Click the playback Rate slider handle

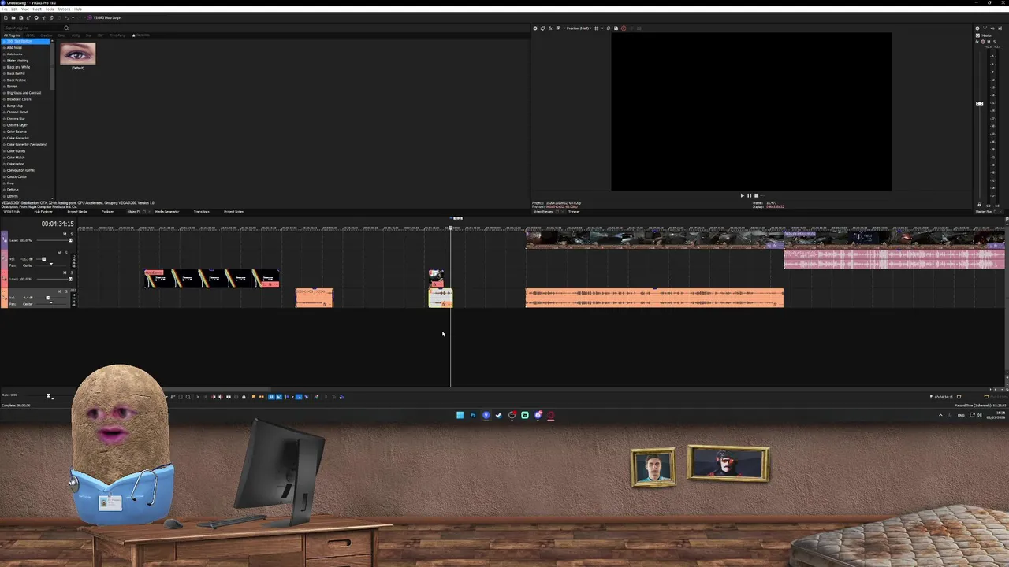(x=48, y=395)
